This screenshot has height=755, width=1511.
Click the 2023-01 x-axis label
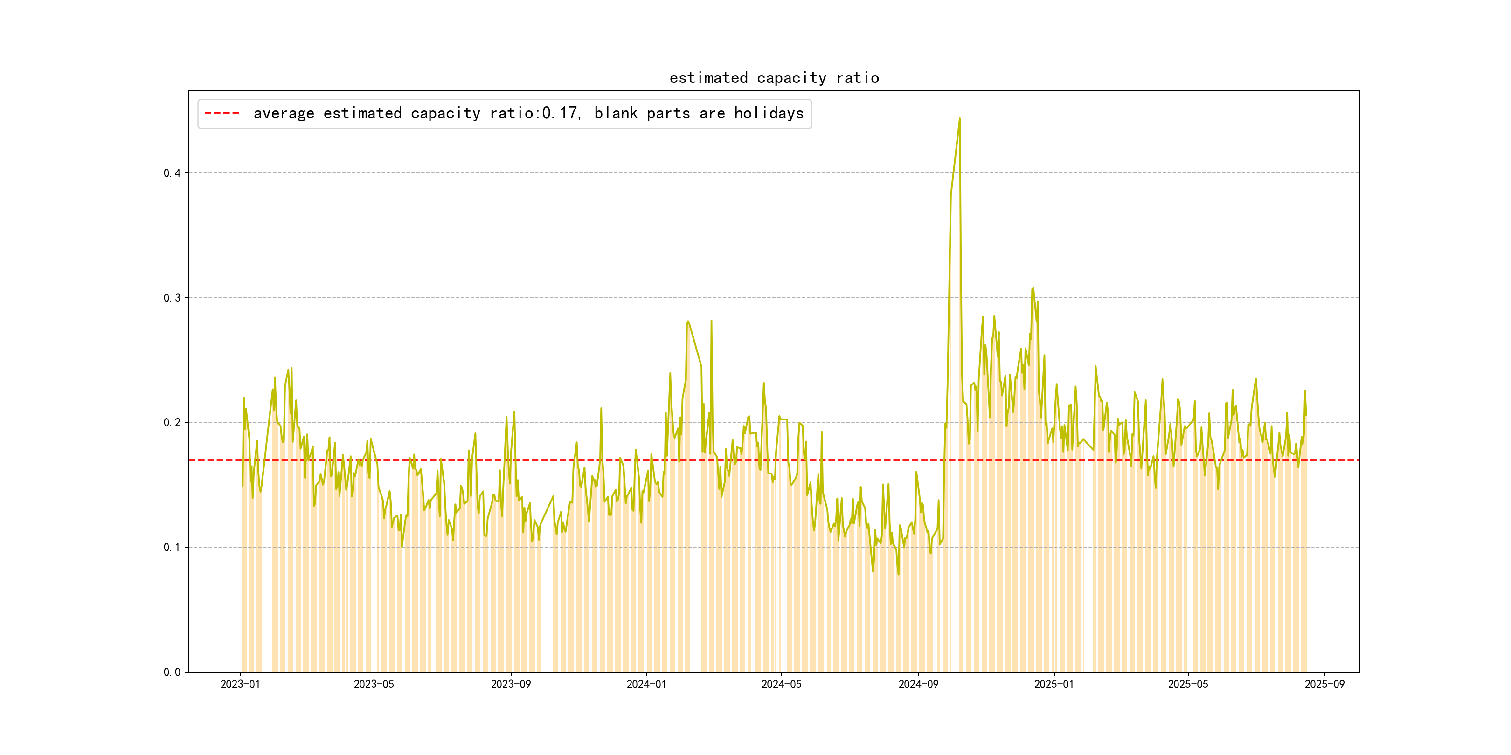coord(240,684)
